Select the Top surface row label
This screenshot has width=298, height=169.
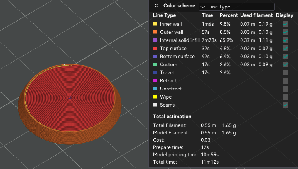(x=173, y=48)
